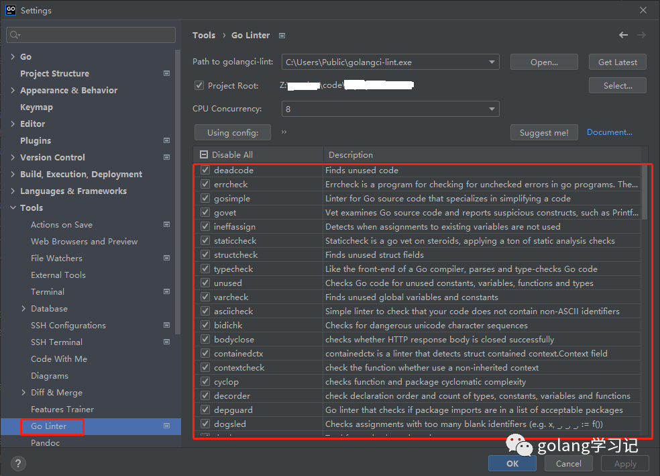Close the Settings dialog with X
Screen dimensions: 660x476
(x=643, y=10)
